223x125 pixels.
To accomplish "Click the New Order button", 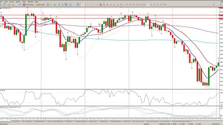I will pos(40,5).
